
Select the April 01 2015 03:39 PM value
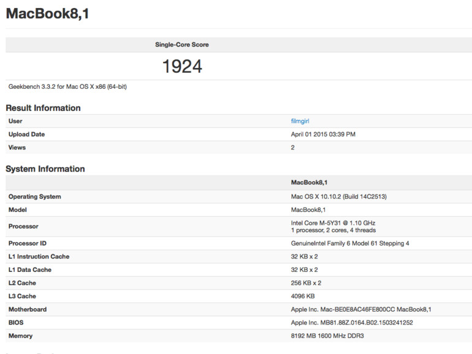[x=323, y=135]
